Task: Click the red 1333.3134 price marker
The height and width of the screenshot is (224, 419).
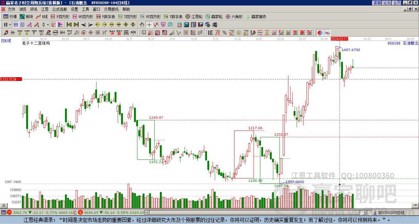Action: pos(11,79)
